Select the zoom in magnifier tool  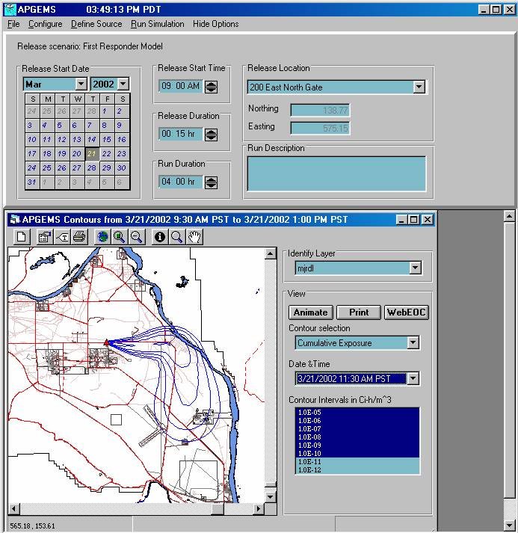pyautogui.click(x=120, y=236)
